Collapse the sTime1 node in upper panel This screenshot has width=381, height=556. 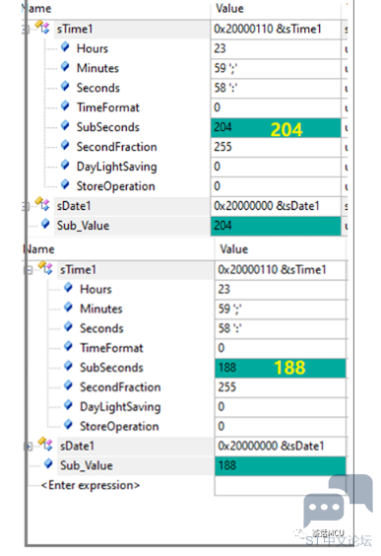(25, 30)
